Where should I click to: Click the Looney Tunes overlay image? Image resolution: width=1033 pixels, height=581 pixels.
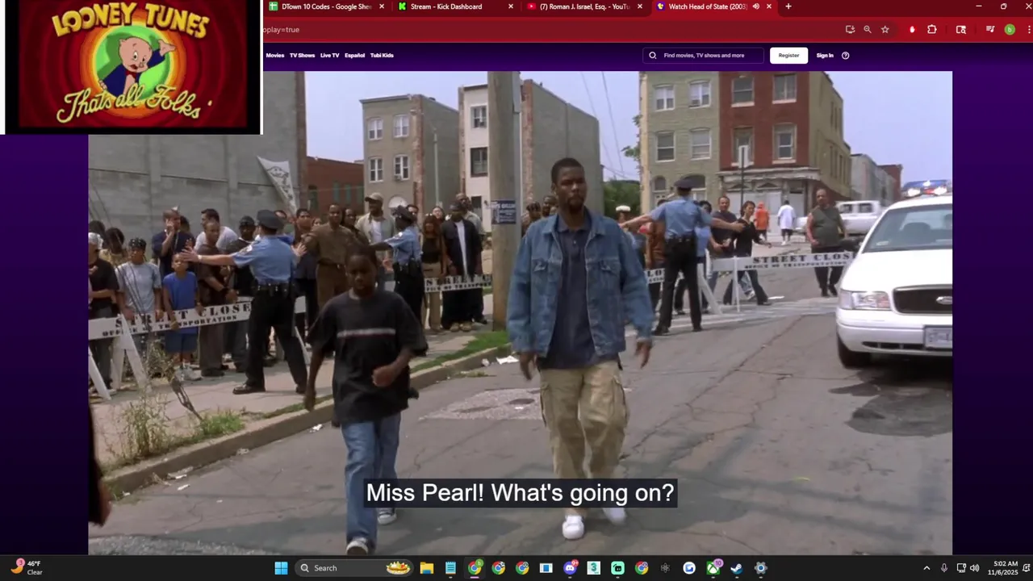[x=133, y=65]
